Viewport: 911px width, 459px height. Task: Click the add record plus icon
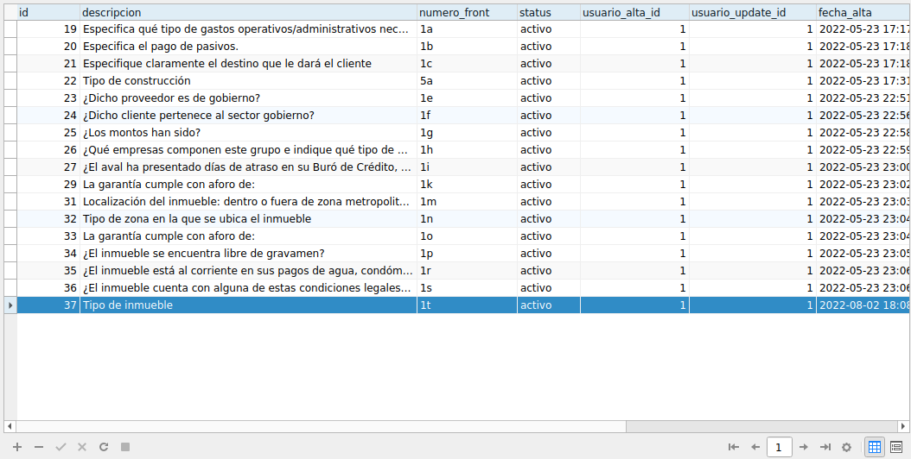tap(16, 447)
